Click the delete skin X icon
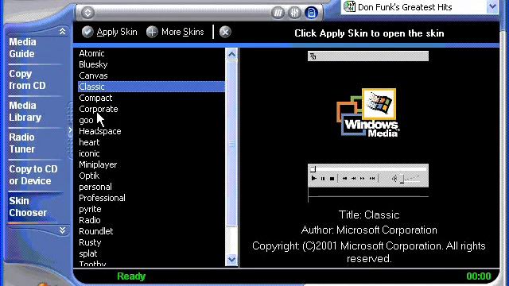509x286 pixels. [x=225, y=32]
